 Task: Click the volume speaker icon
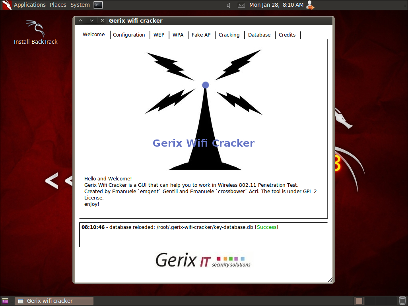(229, 5)
